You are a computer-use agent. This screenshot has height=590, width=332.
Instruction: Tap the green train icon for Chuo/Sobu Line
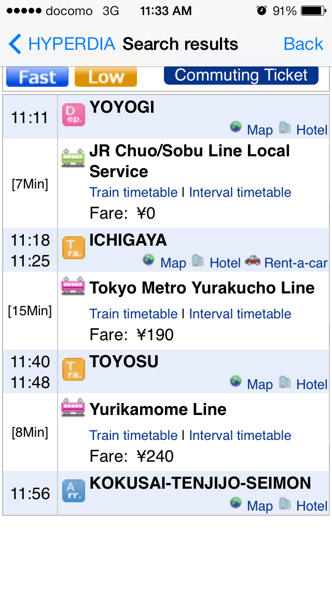coord(73,157)
